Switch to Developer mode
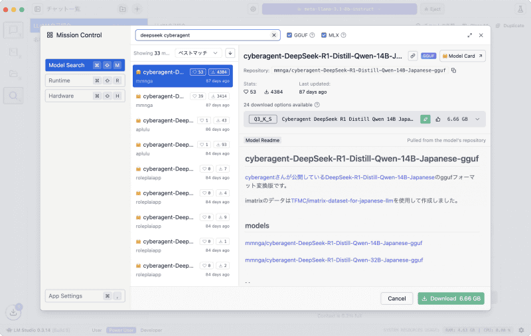531x336 pixels. pyautogui.click(x=151, y=330)
